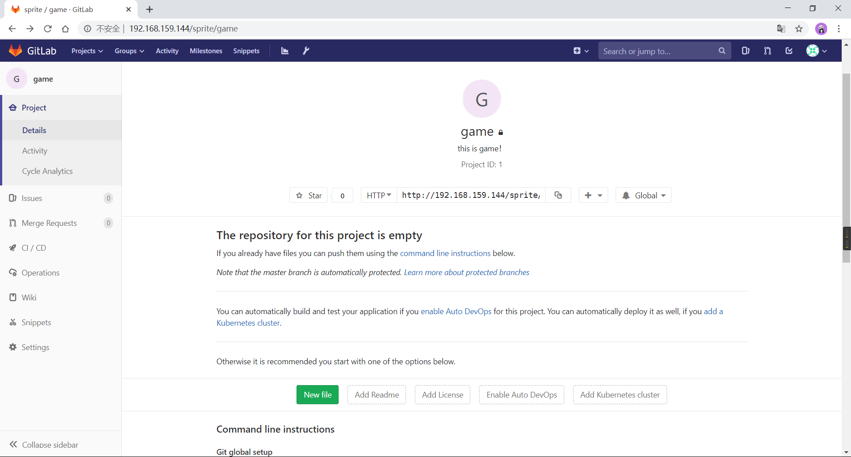Bookmark the page with the star icon
This screenshot has width=851, height=457.
(x=799, y=29)
